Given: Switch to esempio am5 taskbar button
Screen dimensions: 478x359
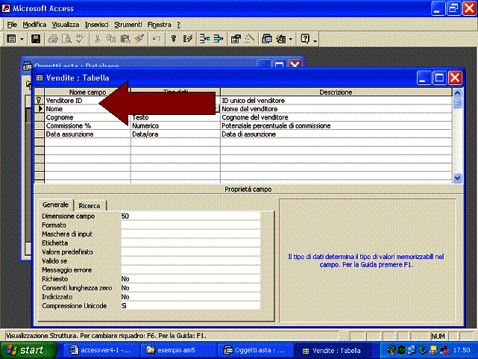Looking at the screenshot, I should 178,351.
